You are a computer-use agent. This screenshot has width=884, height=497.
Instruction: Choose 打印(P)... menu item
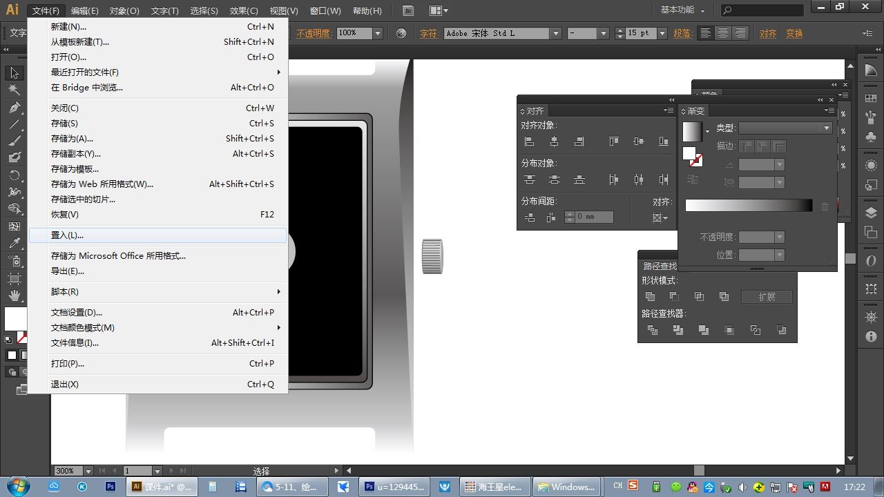157,364
